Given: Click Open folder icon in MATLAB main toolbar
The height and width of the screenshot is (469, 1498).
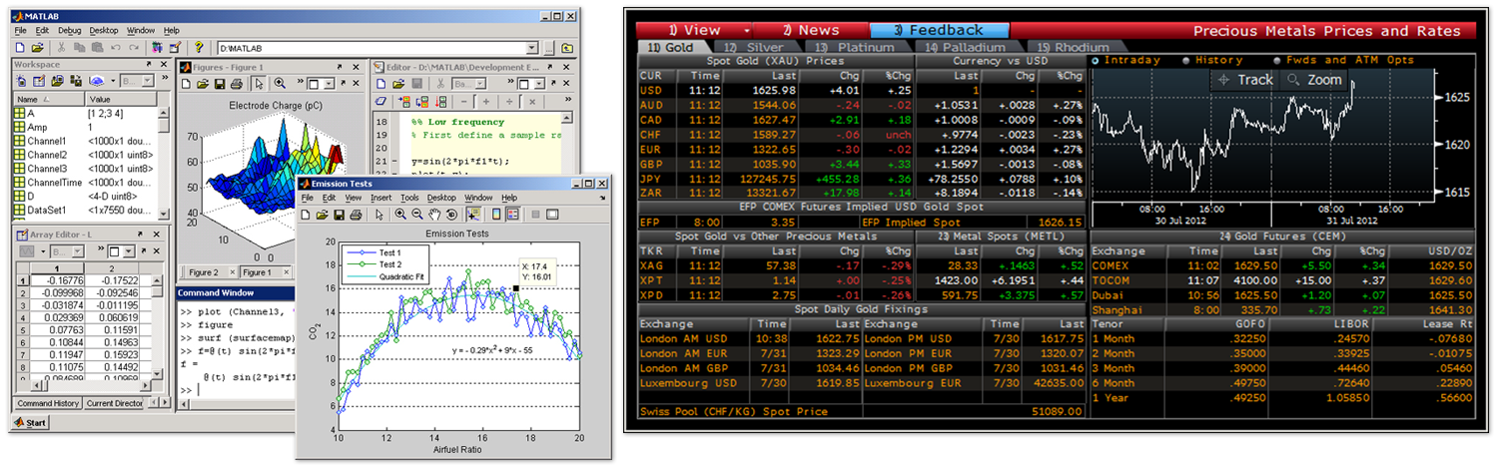Looking at the screenshot, I should 37,47.
